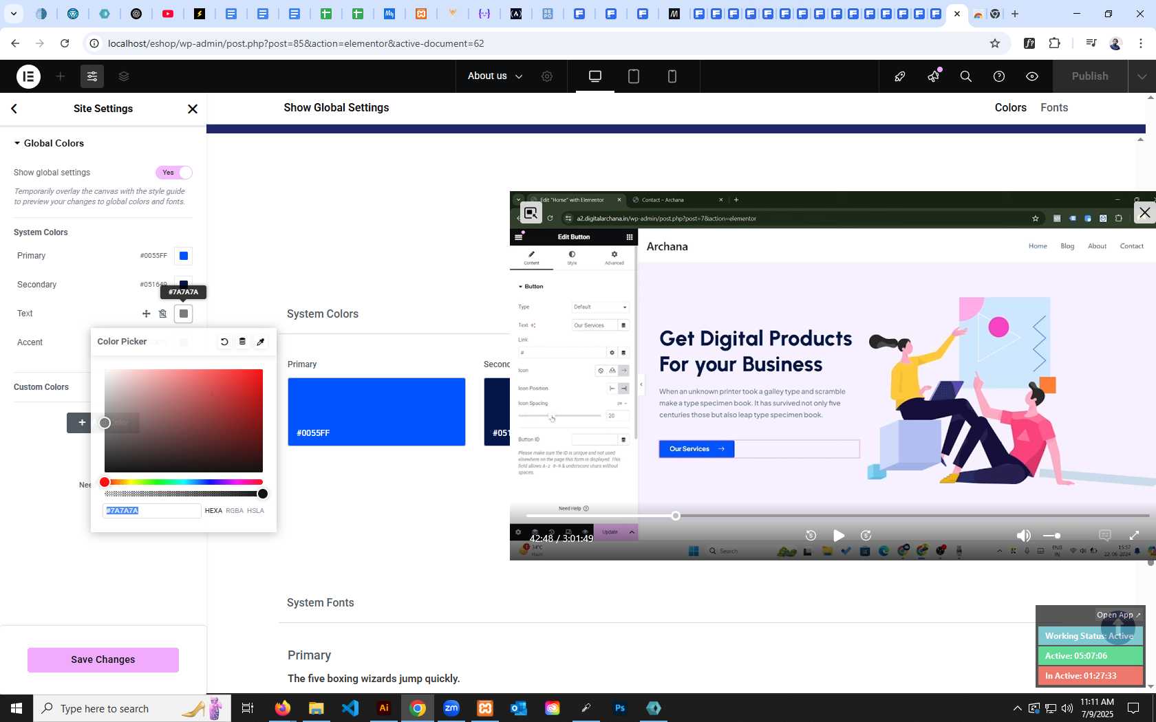Open page settings gear in top bar

pyautogui.click(x=547, y=76)
